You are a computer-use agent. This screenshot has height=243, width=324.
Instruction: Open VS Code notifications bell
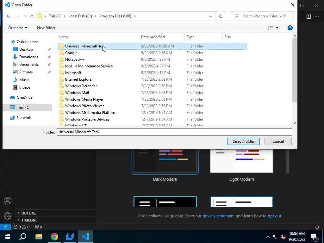coord(317,227)
